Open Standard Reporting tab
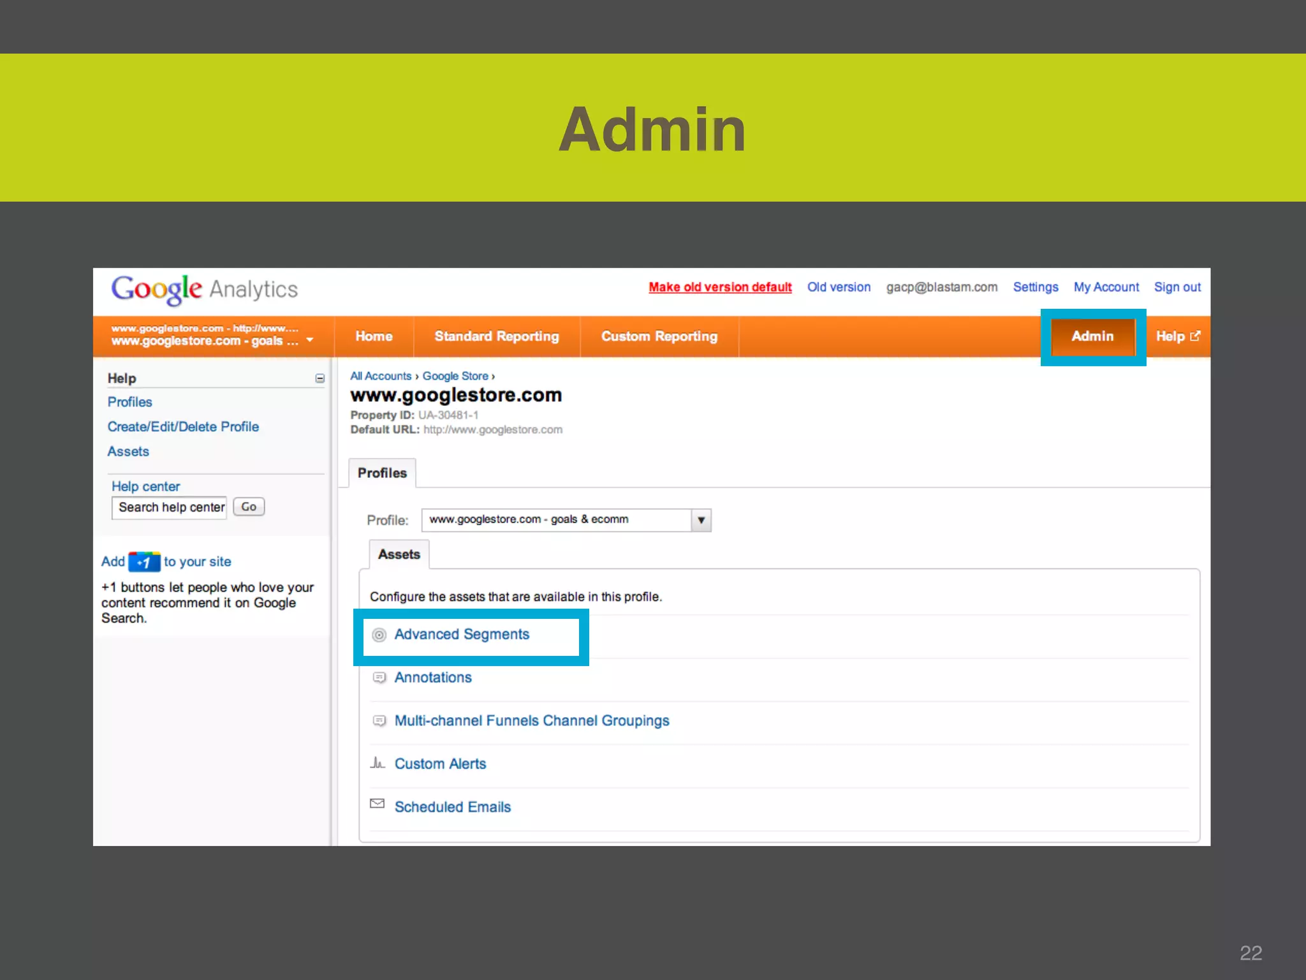This screenshot has width=1306, height=980. coord(497,336)
